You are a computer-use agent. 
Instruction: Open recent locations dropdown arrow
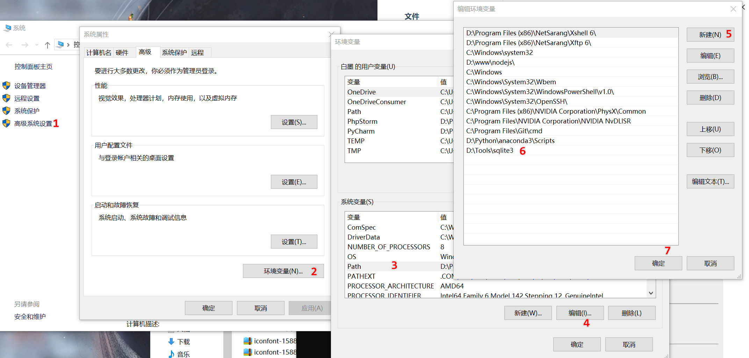(37, 45)
